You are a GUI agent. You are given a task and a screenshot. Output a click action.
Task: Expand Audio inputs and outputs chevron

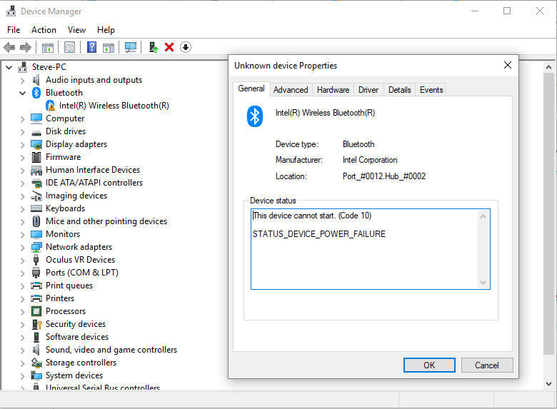[x=22, y=81]
